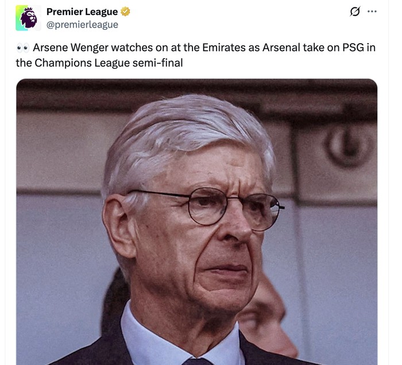Open the Grok explain-post icon
The image size is (402, 365).
click(x=355, y=11)
